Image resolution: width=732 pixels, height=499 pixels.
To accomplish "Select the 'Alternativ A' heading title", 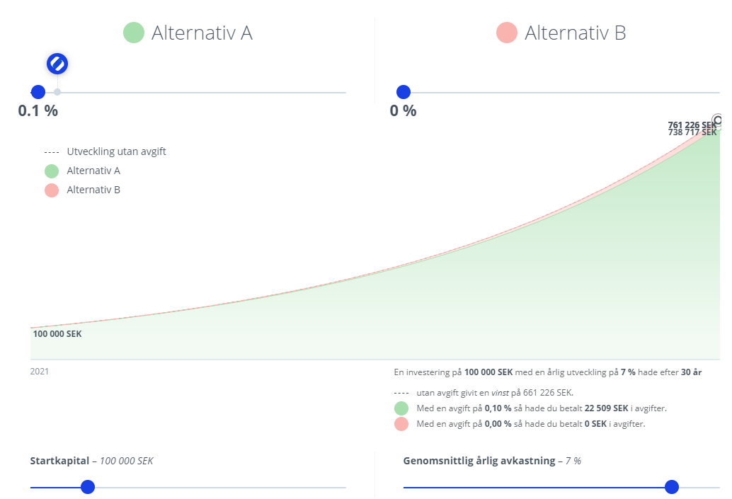I will pos(202,33).
